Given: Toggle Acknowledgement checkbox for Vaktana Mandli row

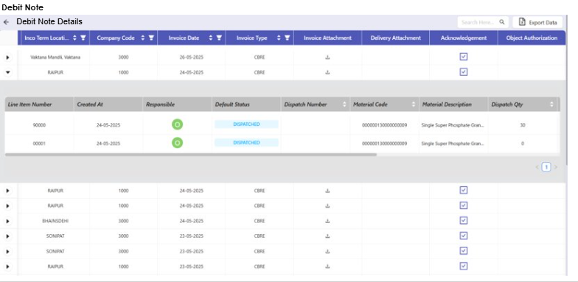Looking at the screenshot, I should [x=464, y=57].
